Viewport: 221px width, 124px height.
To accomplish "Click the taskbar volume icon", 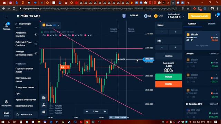I will [x=194, y=122].
